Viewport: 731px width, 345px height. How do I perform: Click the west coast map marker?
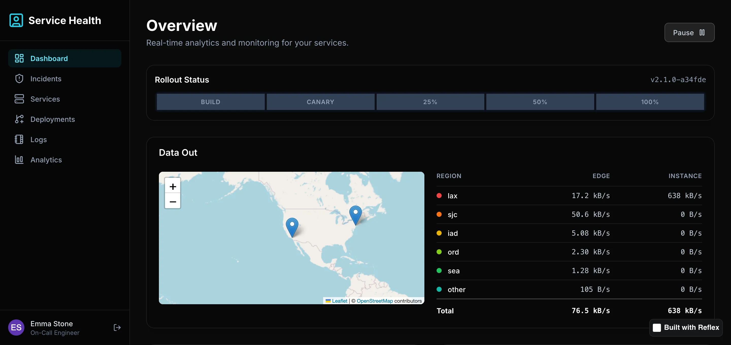tap(292, 226)
